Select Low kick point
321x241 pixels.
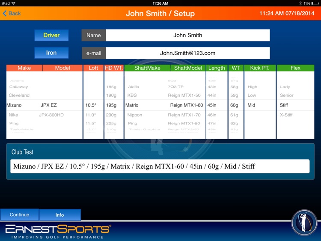tap(252, 95)
